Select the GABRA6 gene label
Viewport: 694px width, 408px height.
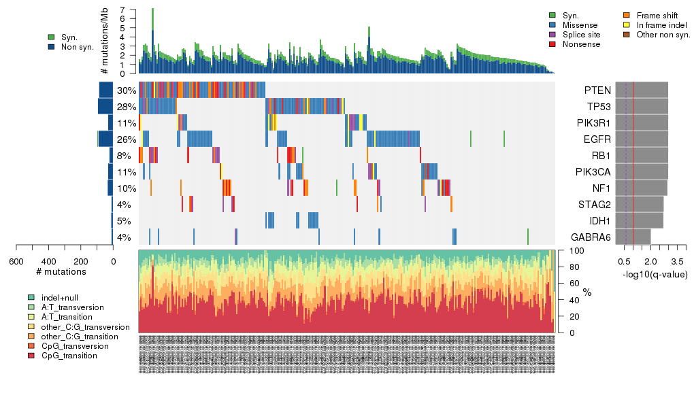tap(591, 237)
